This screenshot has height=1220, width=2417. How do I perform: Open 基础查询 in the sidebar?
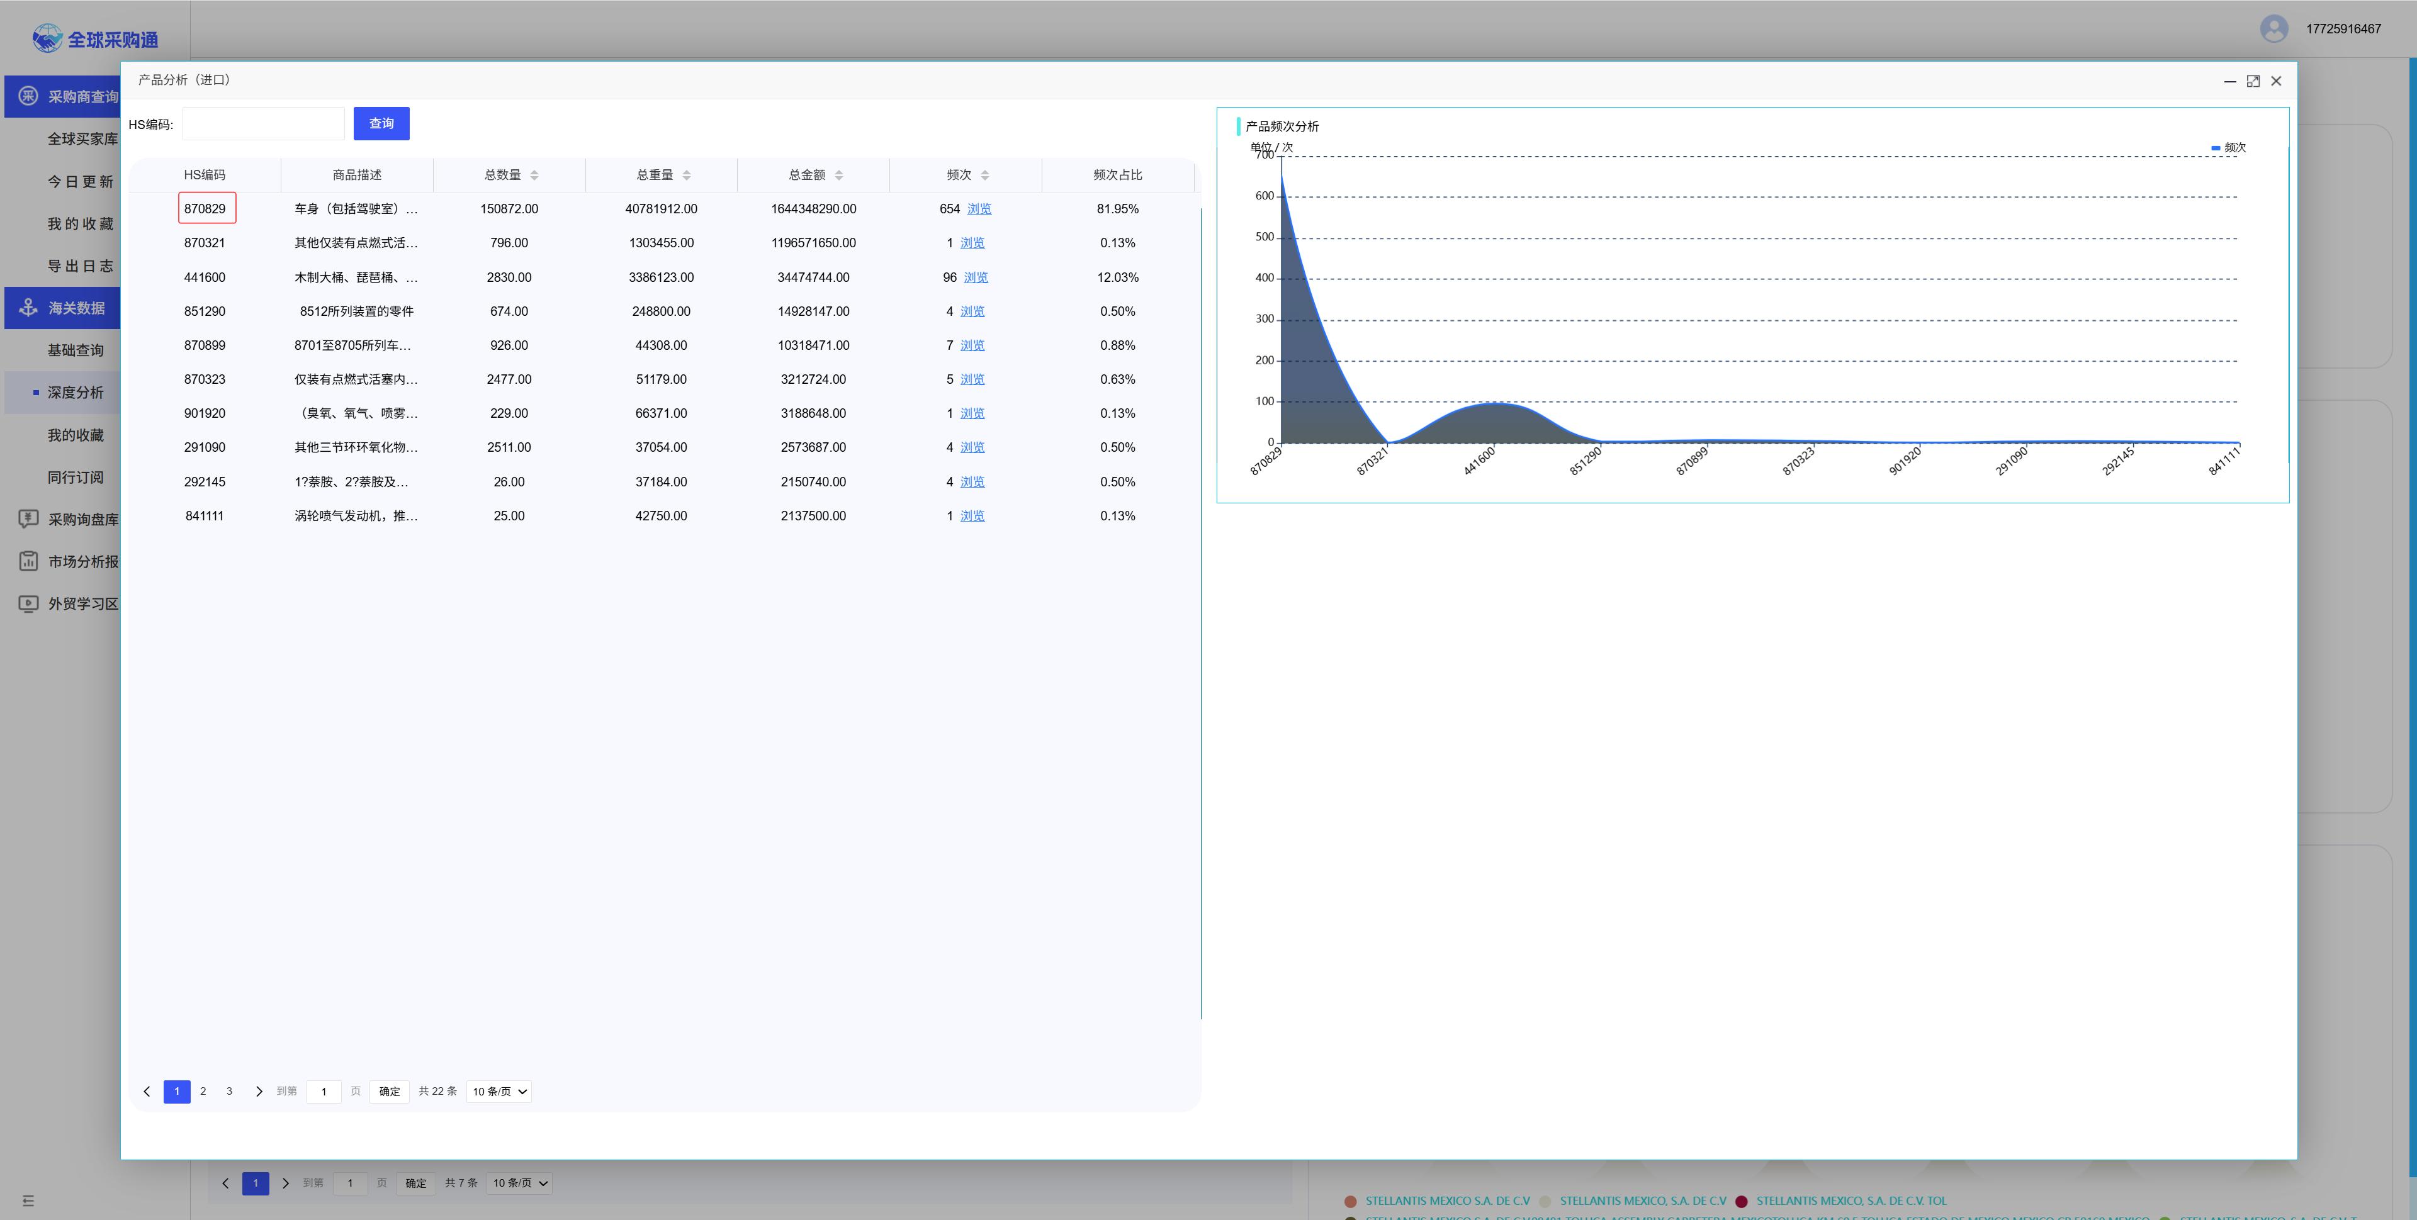pos(76,350)
